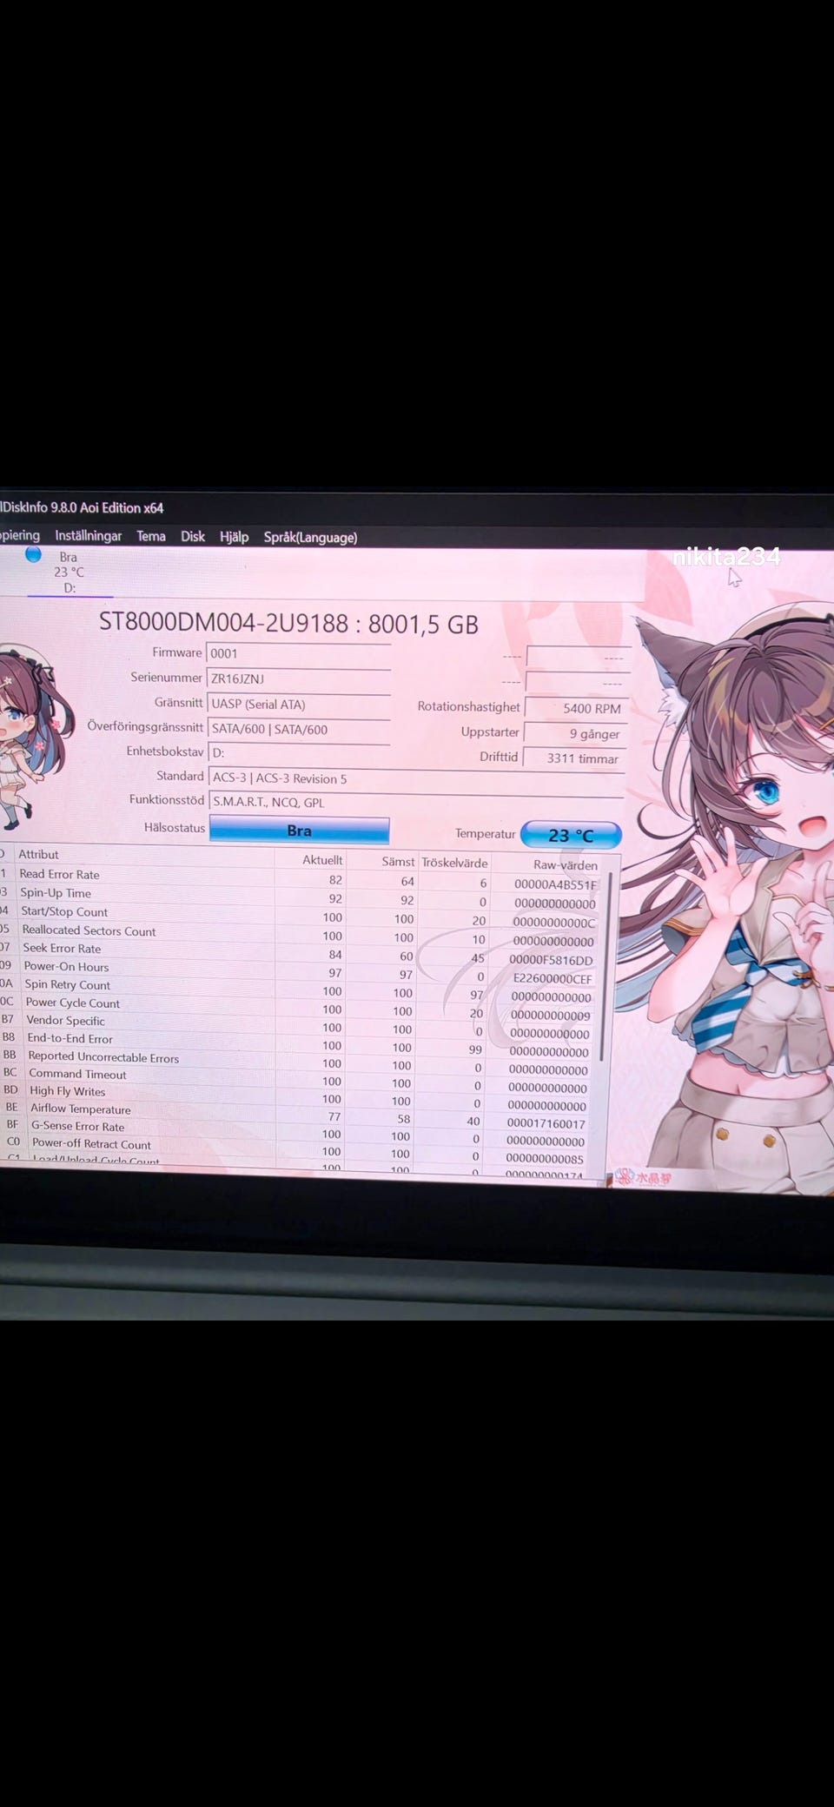Screen dimensions: 834x1807
Task: Click the Aktuellt column header
Action: pyautogui.click(x=322, y=860)
